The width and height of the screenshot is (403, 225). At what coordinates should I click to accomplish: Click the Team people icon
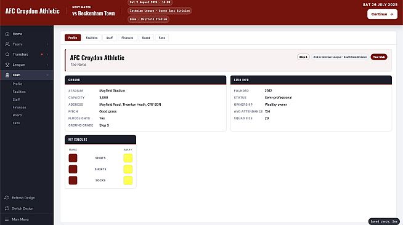[x=7, y=44]
